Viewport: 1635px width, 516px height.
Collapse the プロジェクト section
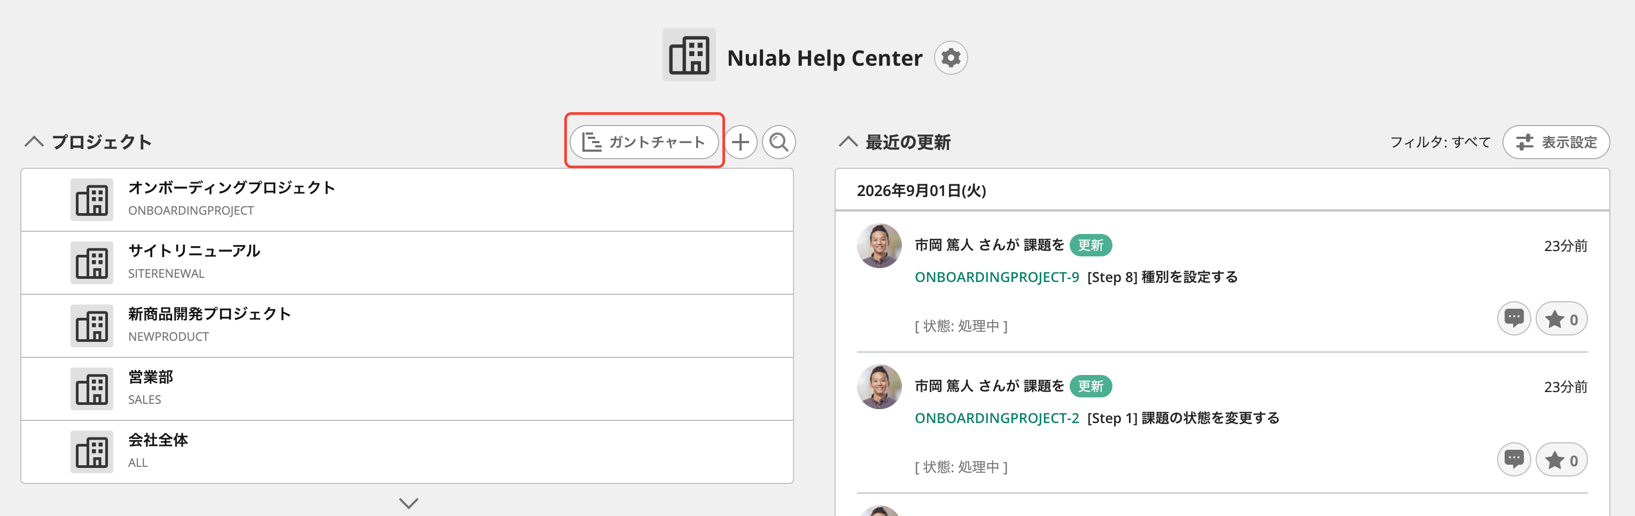pos(34,142)
